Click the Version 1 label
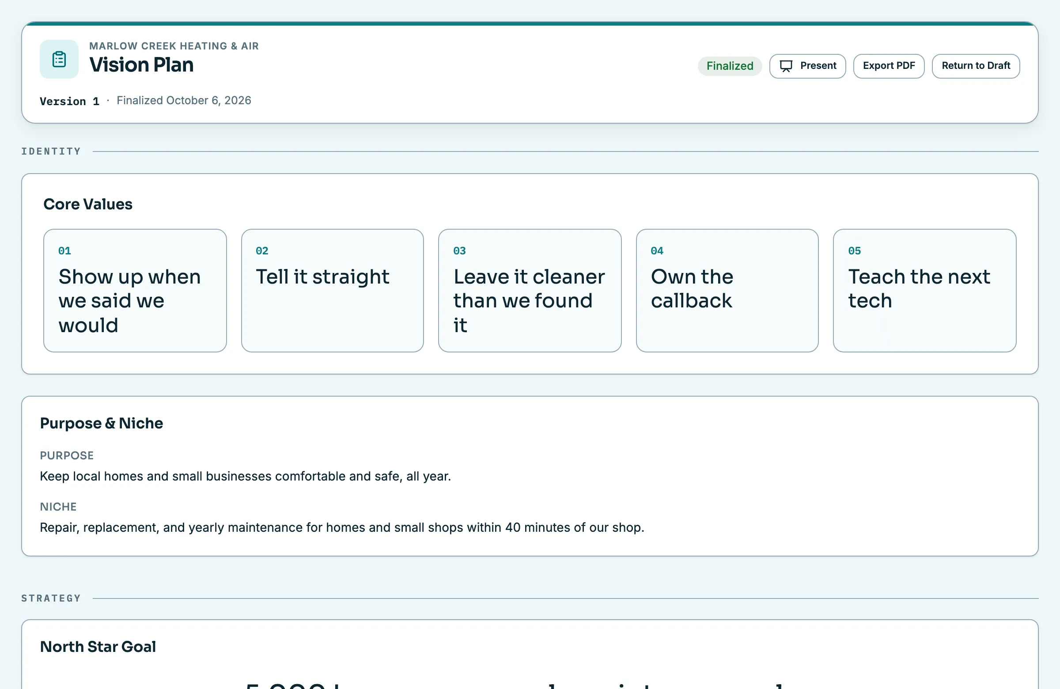 (x=69, y=101)
